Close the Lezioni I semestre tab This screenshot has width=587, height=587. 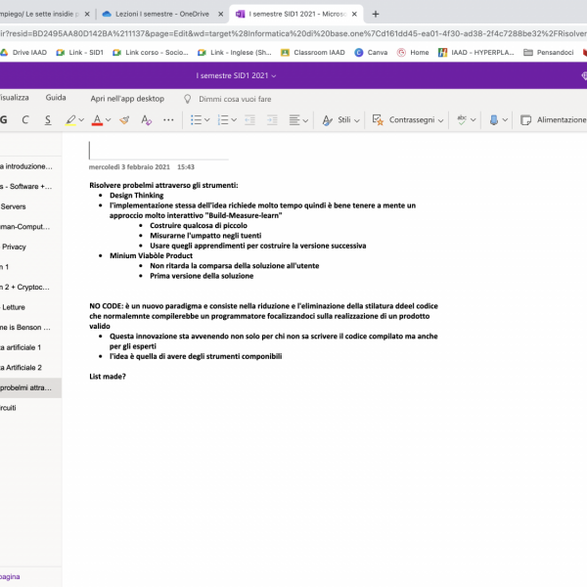point(221,15)
